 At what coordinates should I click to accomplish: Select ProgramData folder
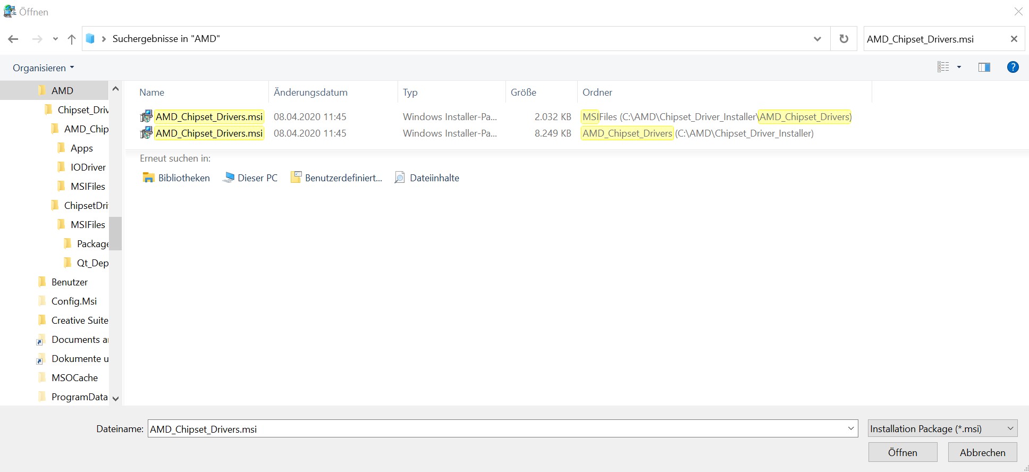click(73, 397)
